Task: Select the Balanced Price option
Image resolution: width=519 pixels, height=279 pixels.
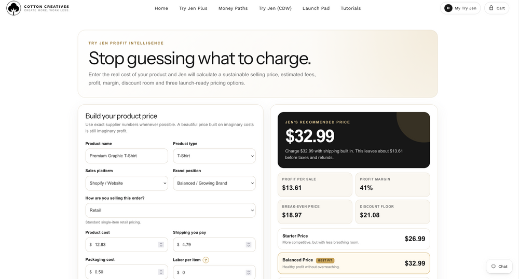Action: click(x=354, y=263)
